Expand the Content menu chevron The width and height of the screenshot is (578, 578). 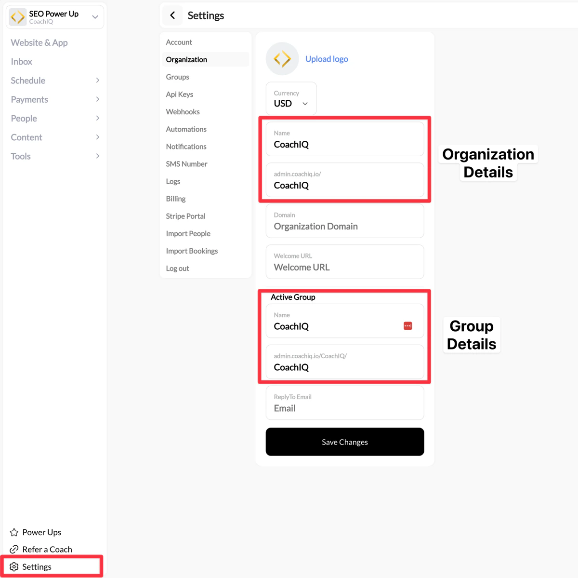click(98, 137)
